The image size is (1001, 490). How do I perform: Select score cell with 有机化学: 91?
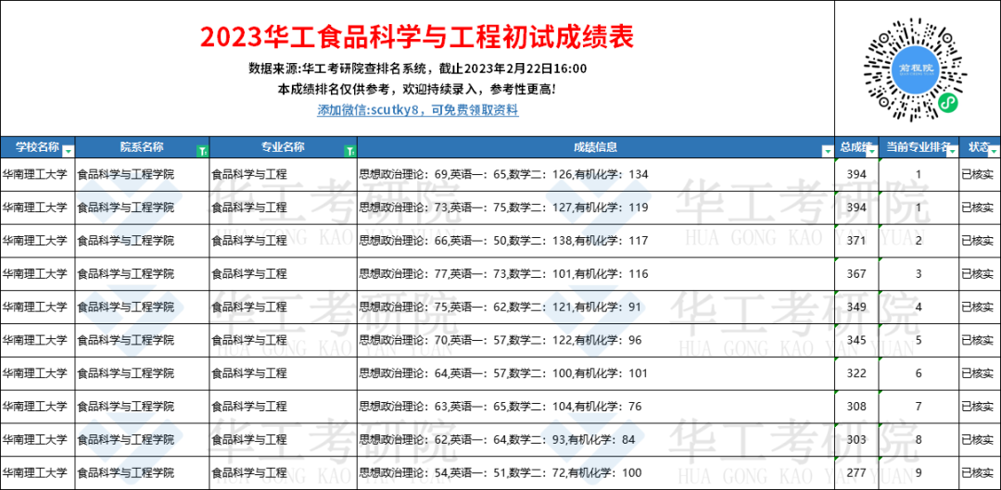(x=596, y=307)
